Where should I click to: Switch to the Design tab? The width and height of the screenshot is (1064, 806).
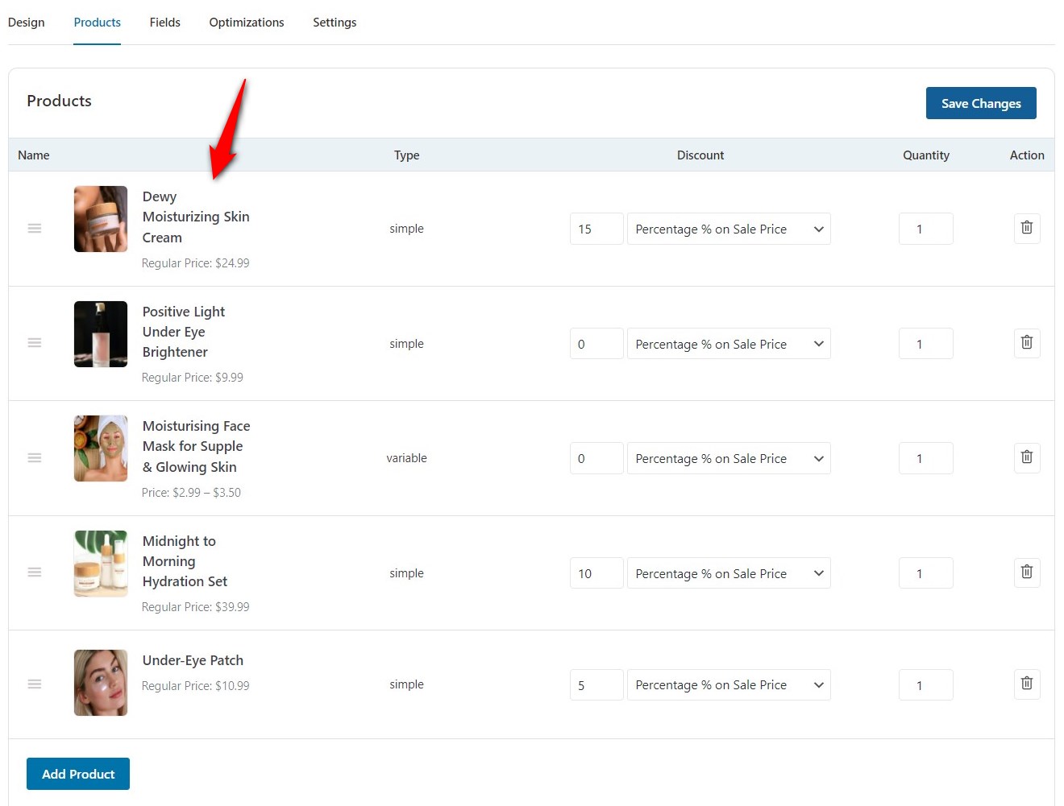pos(27,22)
